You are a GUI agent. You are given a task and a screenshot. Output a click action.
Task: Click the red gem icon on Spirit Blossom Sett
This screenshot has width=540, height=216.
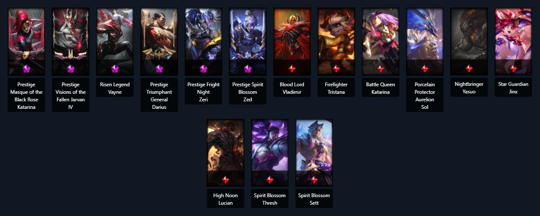point(314,180)
